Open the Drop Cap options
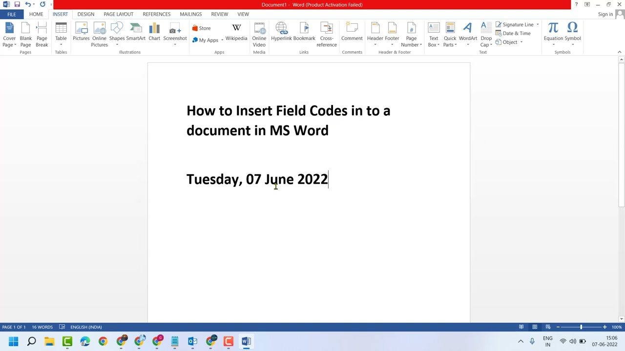625x351 pixels. pos(486,35)
